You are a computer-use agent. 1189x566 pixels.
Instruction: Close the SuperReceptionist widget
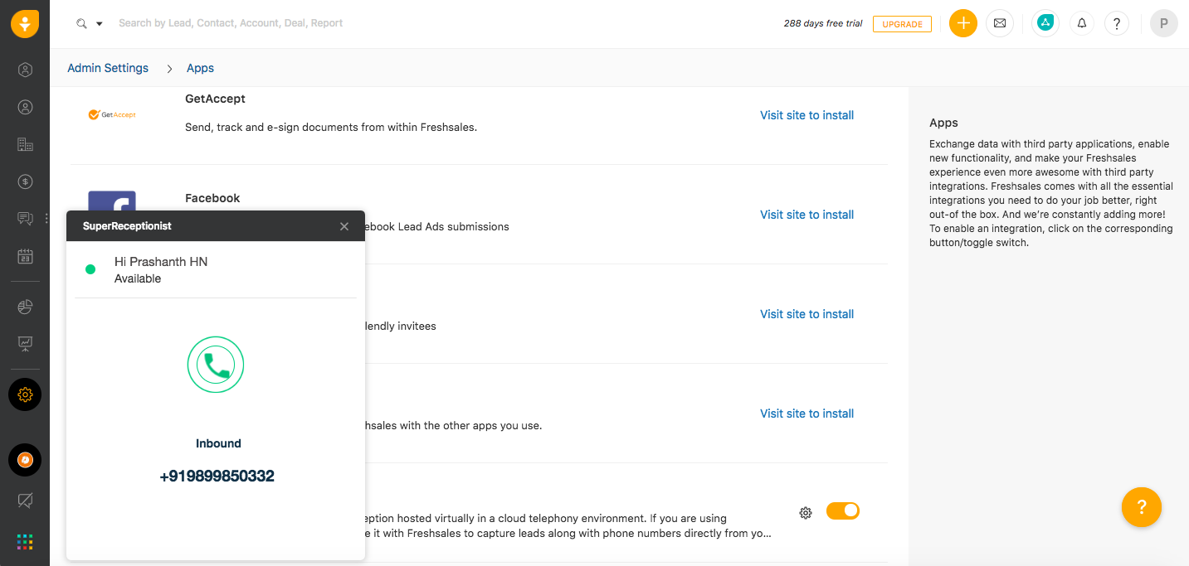[x=344, y=226]
